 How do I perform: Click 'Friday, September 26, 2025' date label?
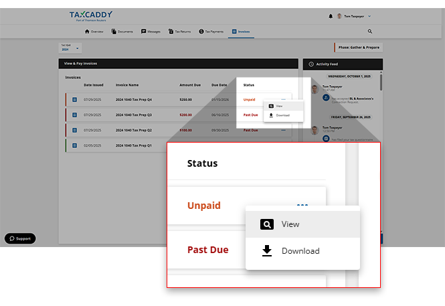[x=351, y=117]
